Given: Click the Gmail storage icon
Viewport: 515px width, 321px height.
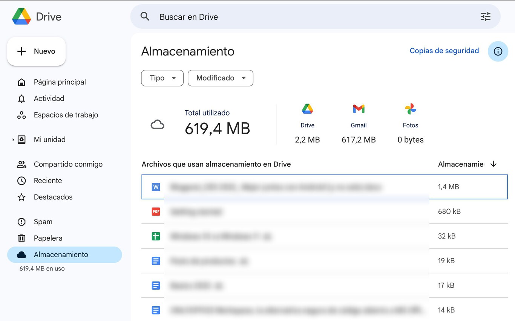Looking at the screenshot, I should click(359, 109).
